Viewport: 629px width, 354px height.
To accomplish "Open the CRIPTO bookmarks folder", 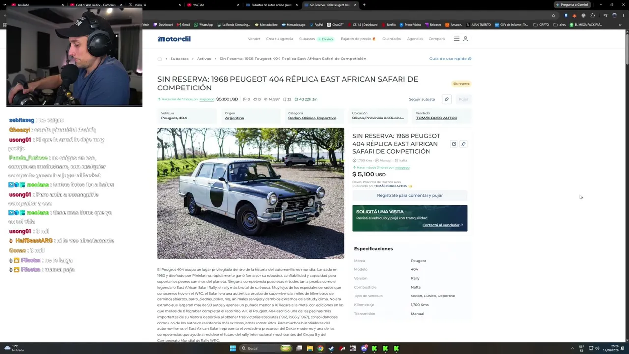I will tap(541, 25).
